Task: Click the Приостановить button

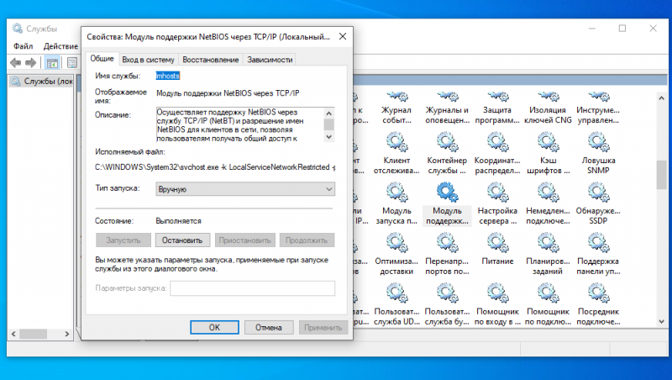Action: pyautogui.click(x=244, y=240)
